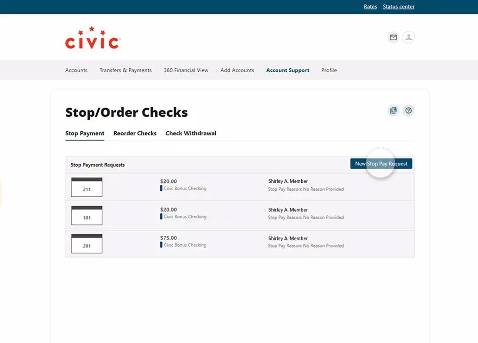The height and width of the screenshot is (343, 478).
Task: Select the $75.00 stop payment request row
Action: pyautogui.click(x=239, y=243)
